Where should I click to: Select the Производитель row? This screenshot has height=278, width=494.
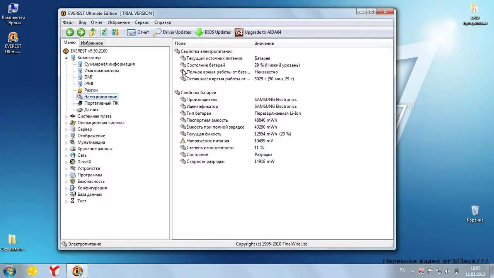coord(283,100)
